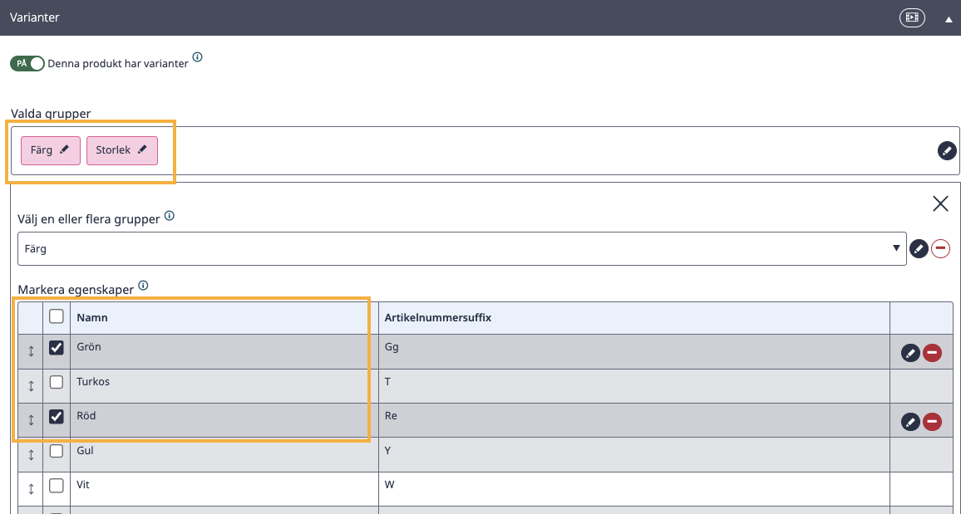Click the Artikelnummersuffix column header
The image size is (961, 514).
(x=634, y=317)
